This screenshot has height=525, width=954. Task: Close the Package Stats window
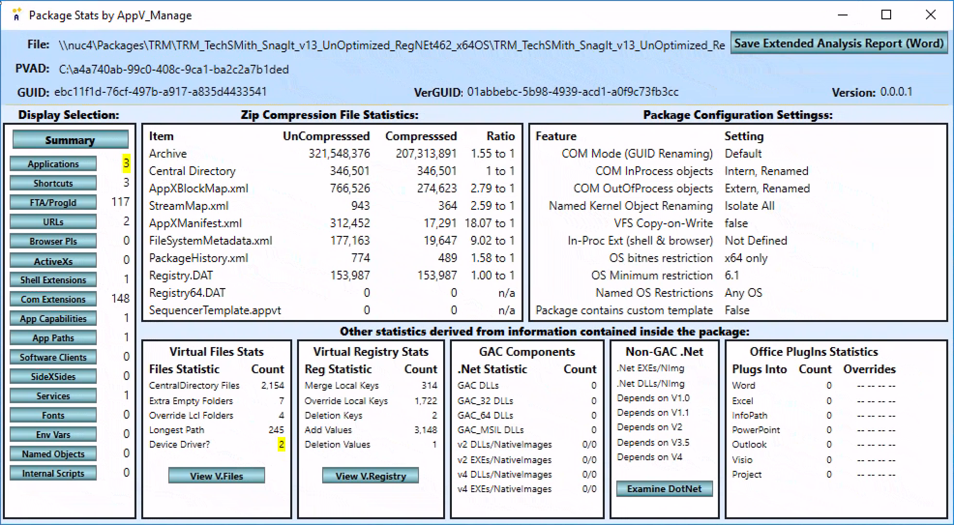930,15
